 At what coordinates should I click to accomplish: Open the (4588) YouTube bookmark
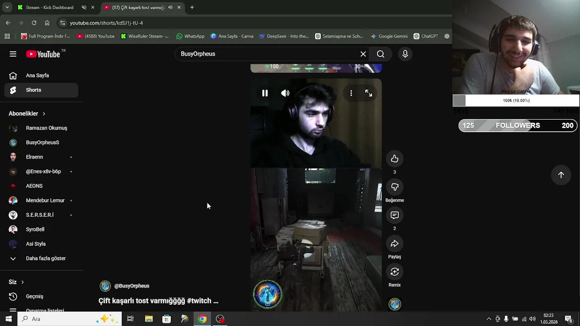[96, 36]
